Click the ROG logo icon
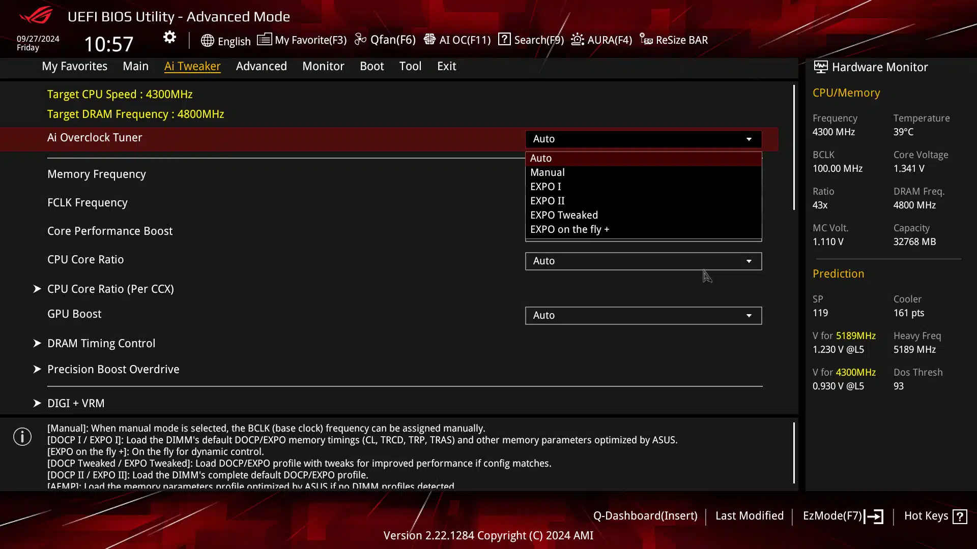The height and width of the screenshot is (549, 977). pos(36,15)
